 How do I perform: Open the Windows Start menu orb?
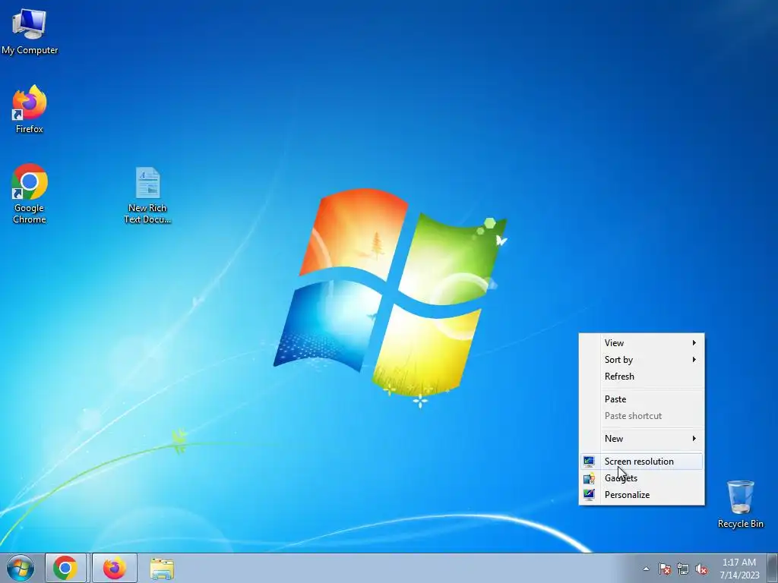[x=21, y=568]
